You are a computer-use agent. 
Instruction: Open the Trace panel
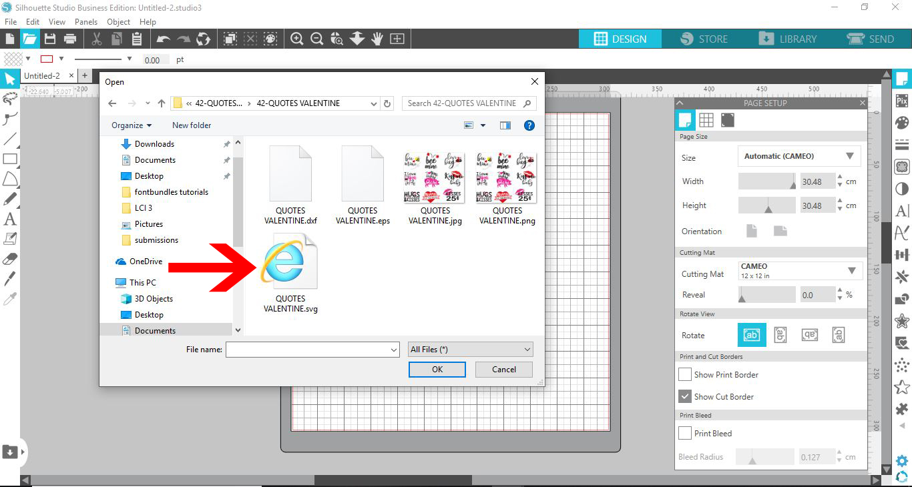902,168
